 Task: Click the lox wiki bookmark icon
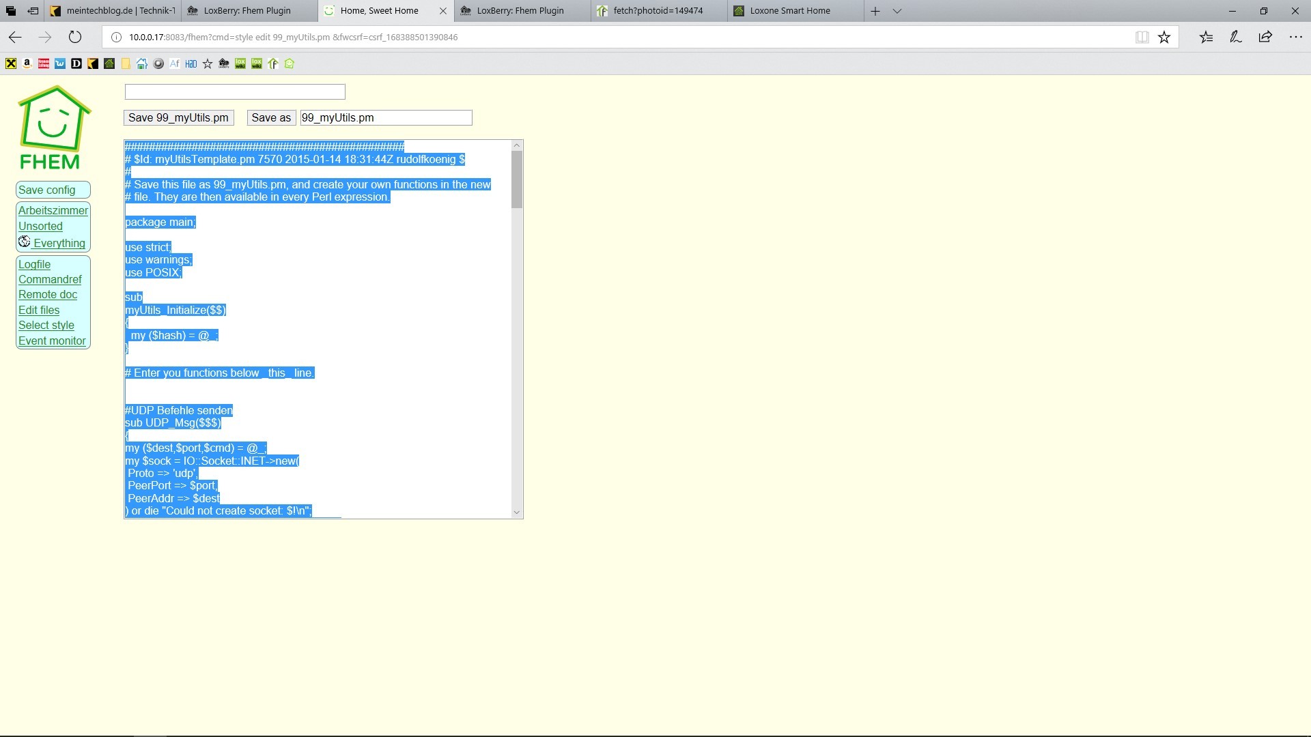click(x=240, y=63)
